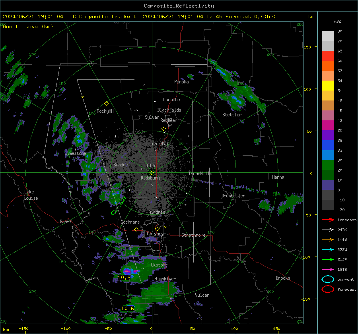Select the white 04DK track arrow

[x=328, y=230]
